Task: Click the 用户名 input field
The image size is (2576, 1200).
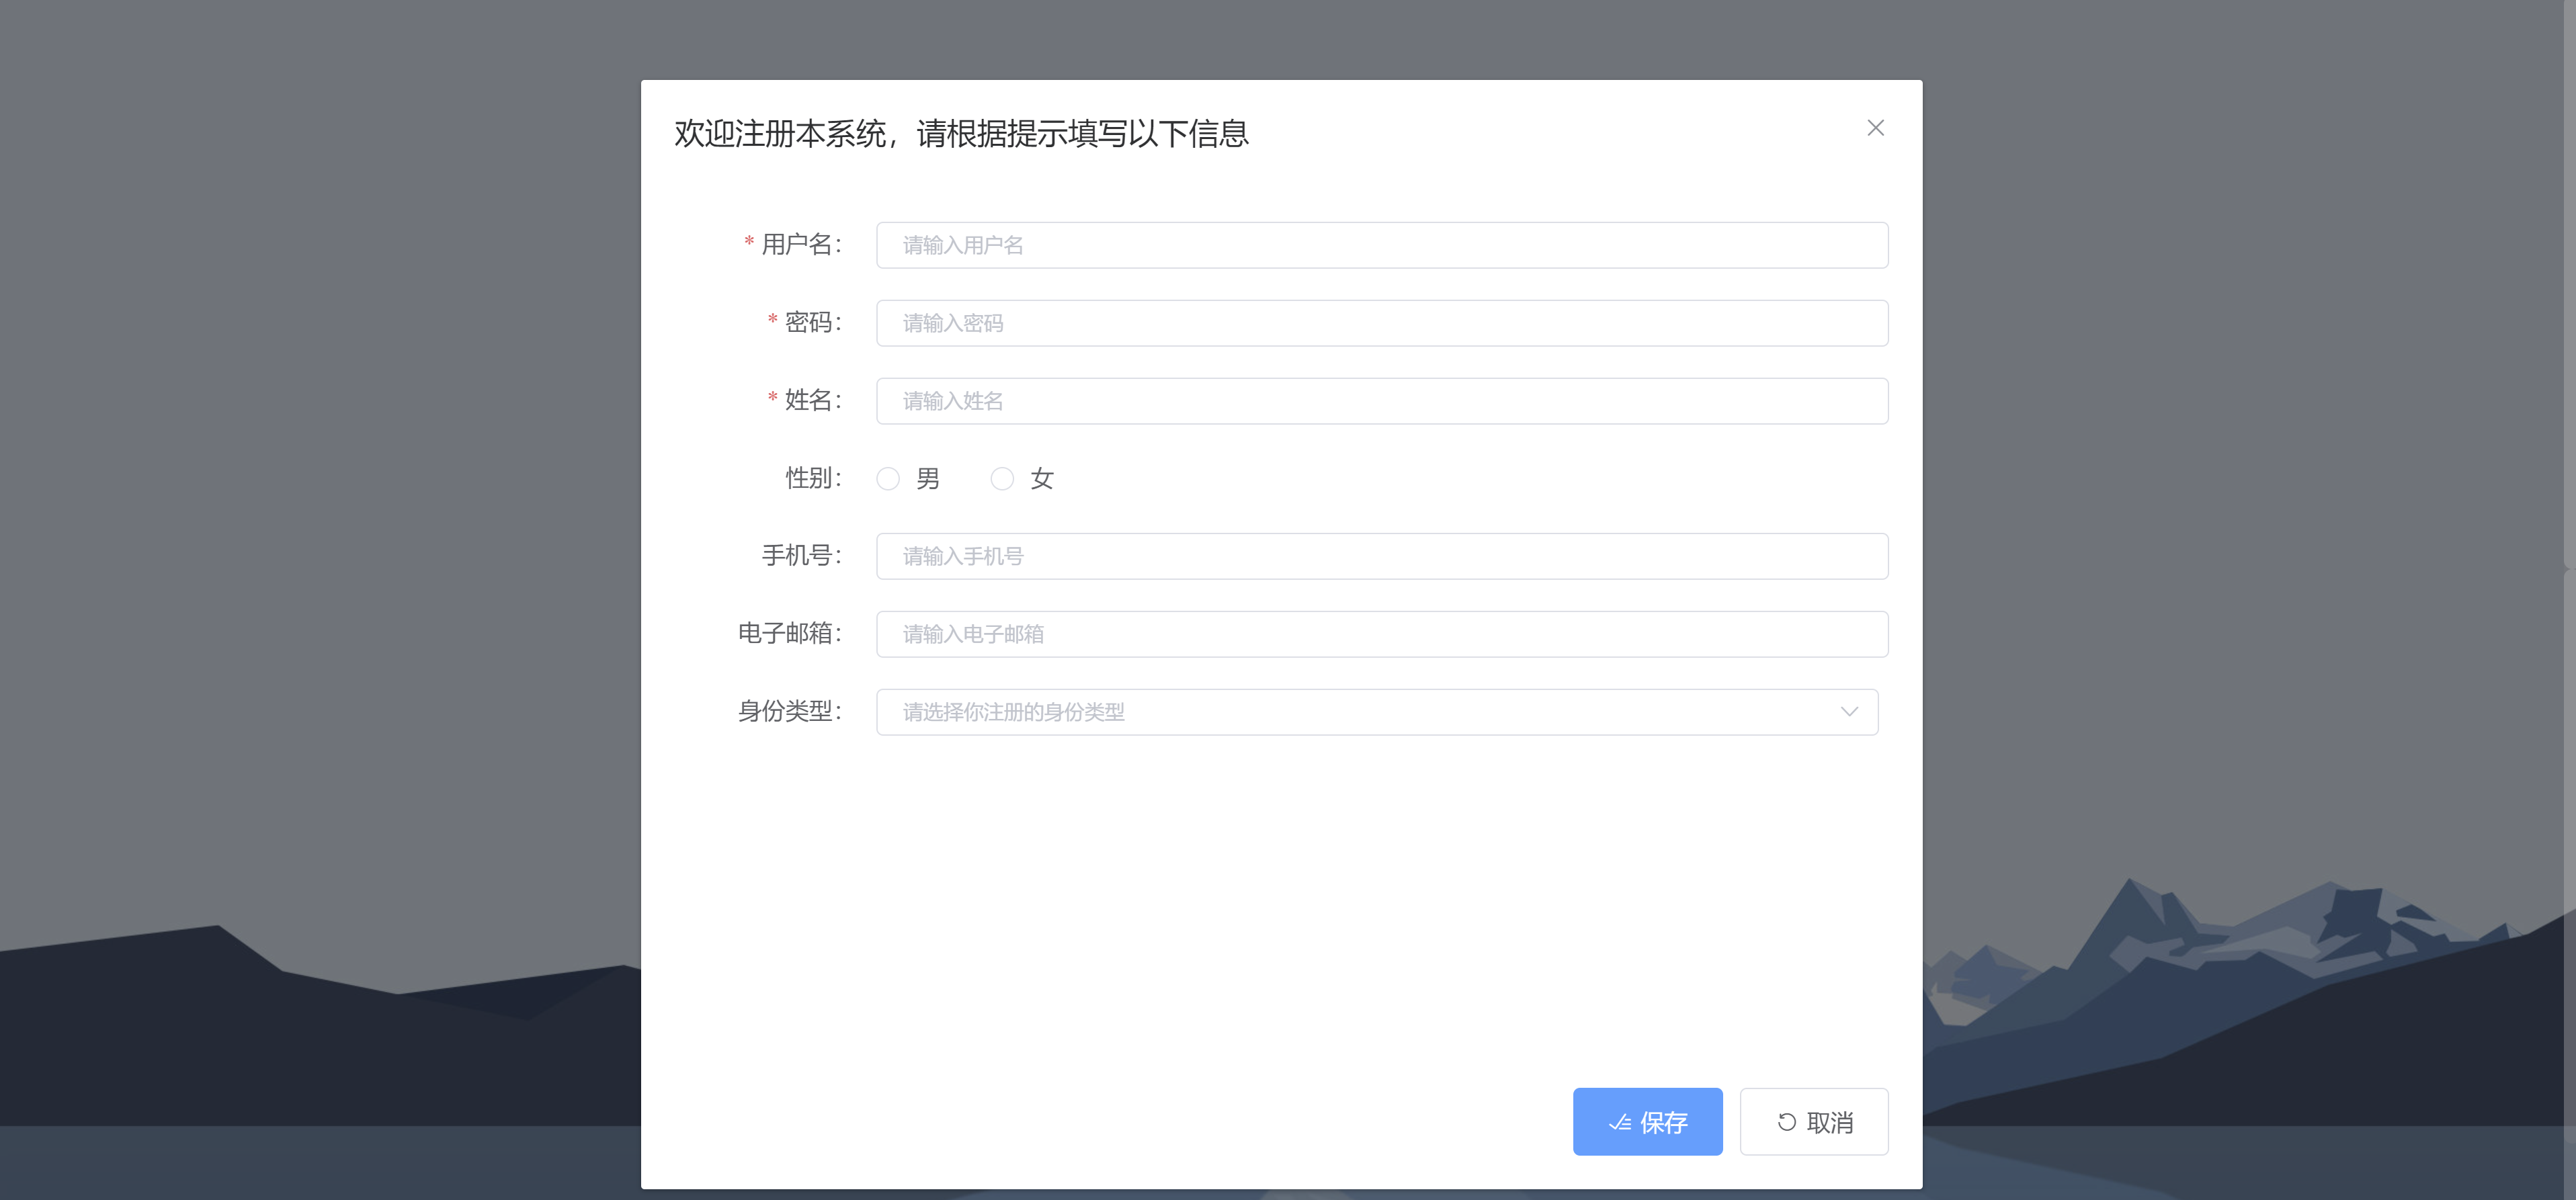Action: coord(1382,245)
